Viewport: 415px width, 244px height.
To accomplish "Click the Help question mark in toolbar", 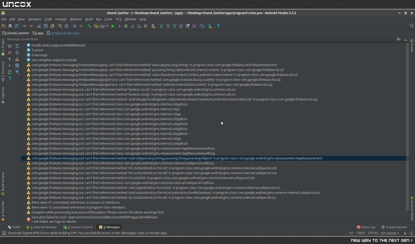I will pyautogui.click(x=218, y=26).
